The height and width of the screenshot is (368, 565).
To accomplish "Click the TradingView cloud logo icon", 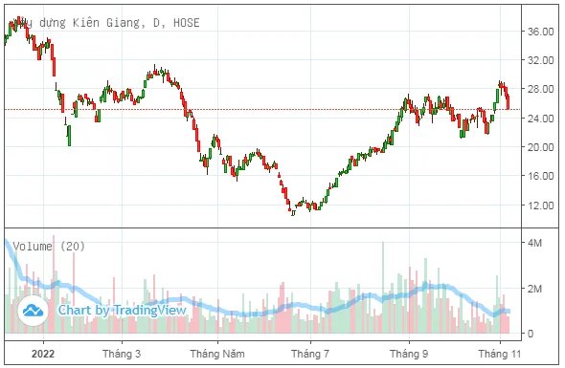I will tap(33, 311).
